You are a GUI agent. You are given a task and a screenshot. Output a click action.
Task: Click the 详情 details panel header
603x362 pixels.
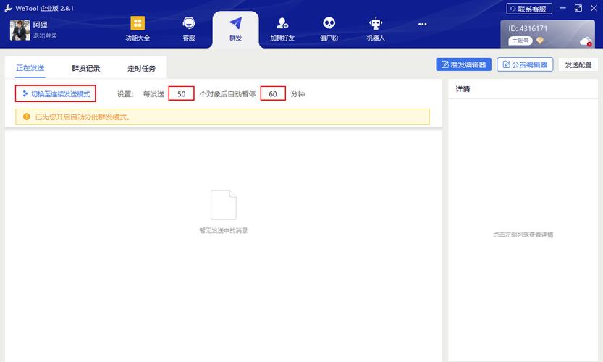(463, 89)
